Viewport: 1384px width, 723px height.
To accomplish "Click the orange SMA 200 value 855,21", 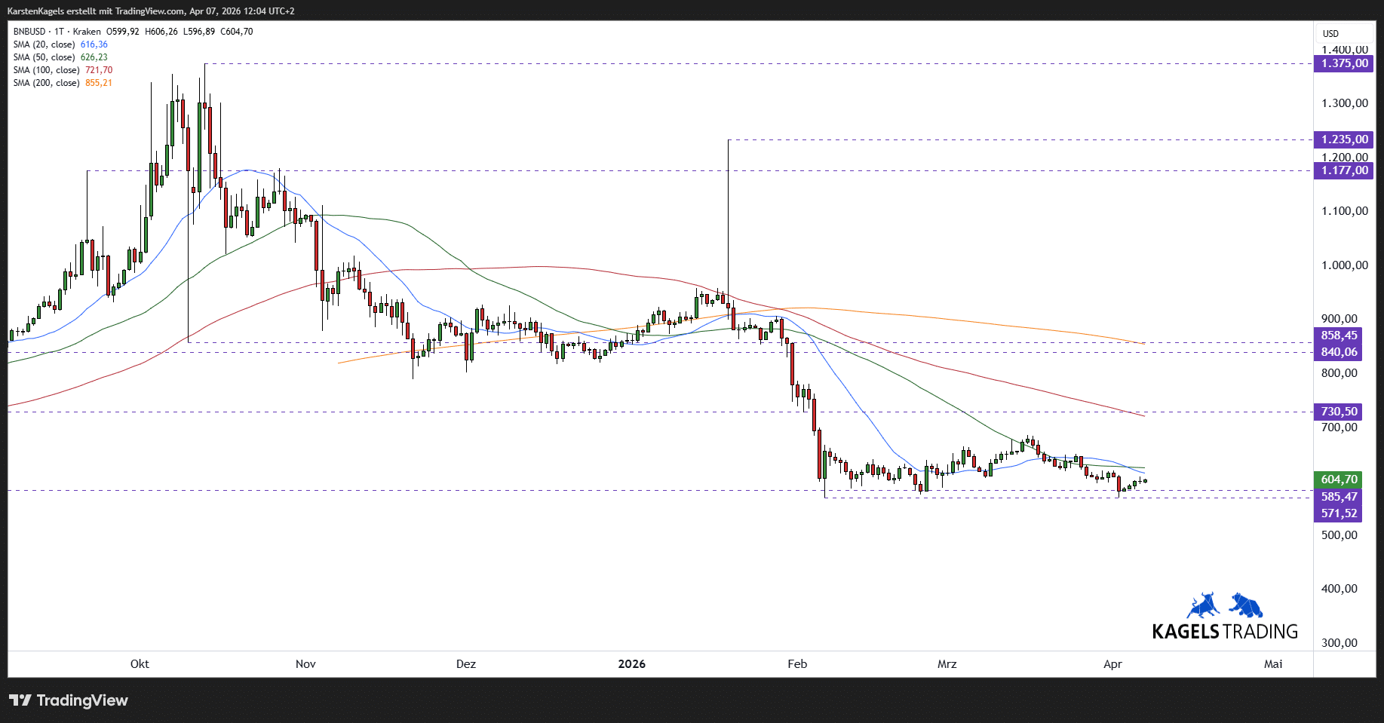I will tap(99, 83).
